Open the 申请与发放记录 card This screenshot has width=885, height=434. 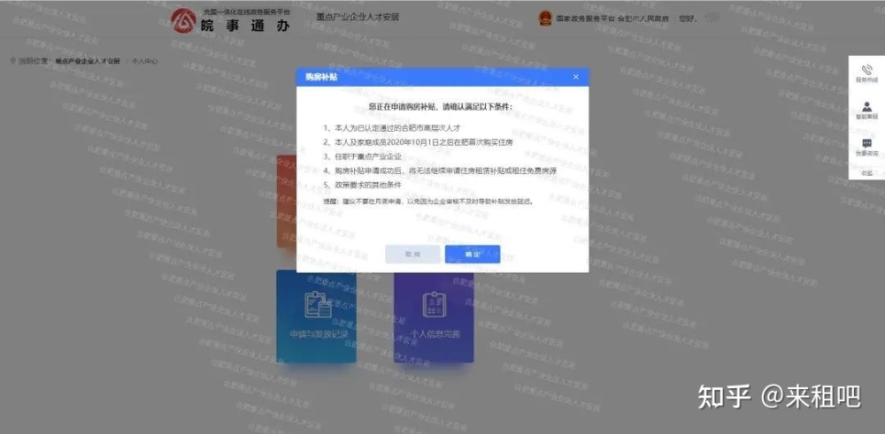pyautogui.click(x=316, y=316)
